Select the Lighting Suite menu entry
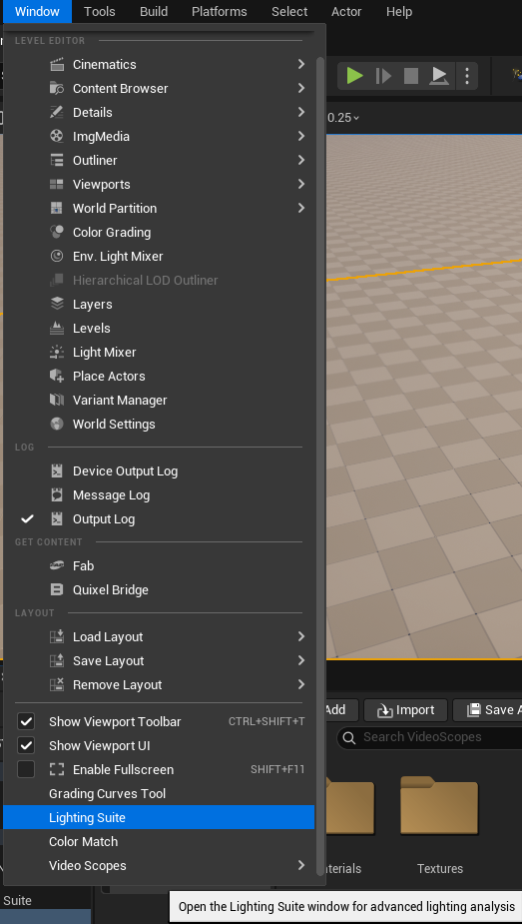The image size is (522, 924). tap(159, 817)
